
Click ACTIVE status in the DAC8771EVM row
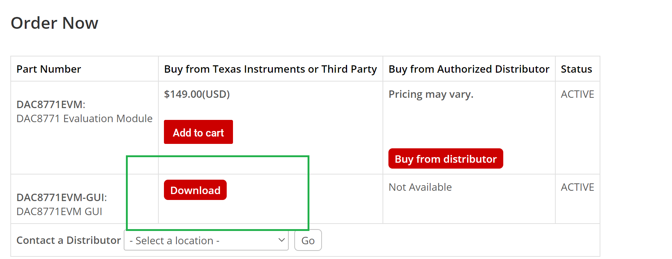pyautogui.click(x=577, y=94)
